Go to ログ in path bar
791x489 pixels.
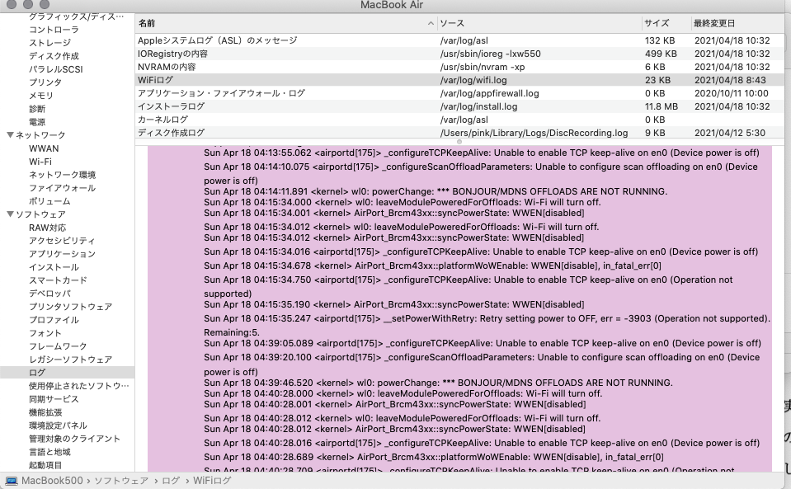click(x=171, y=481)
